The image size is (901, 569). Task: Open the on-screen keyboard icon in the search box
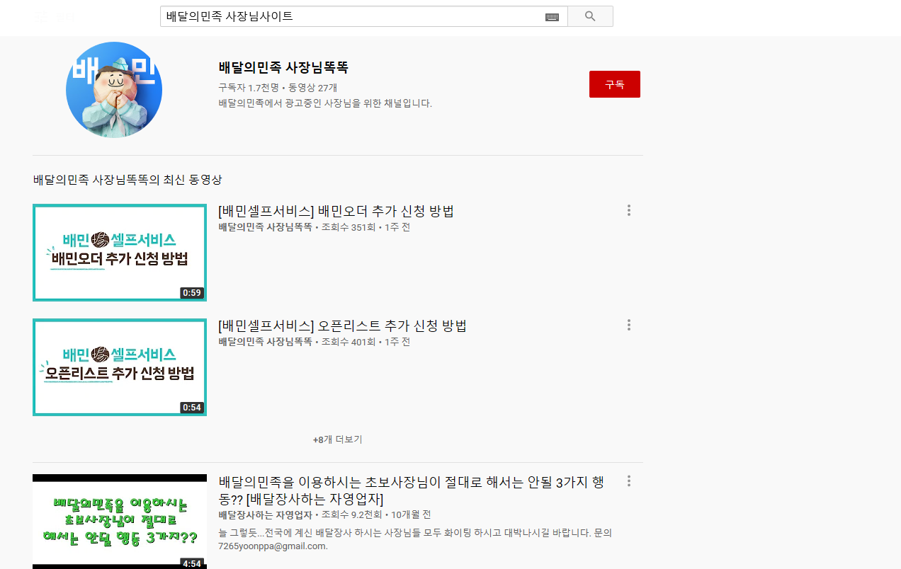point(552,17)
